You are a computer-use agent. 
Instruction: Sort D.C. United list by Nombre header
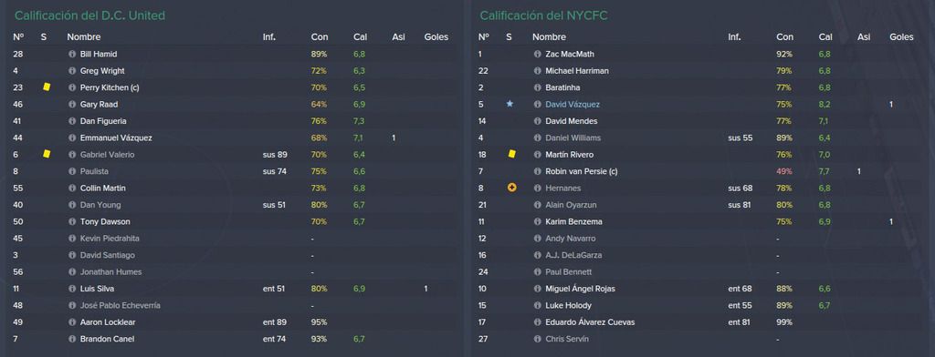coord(83,37)
